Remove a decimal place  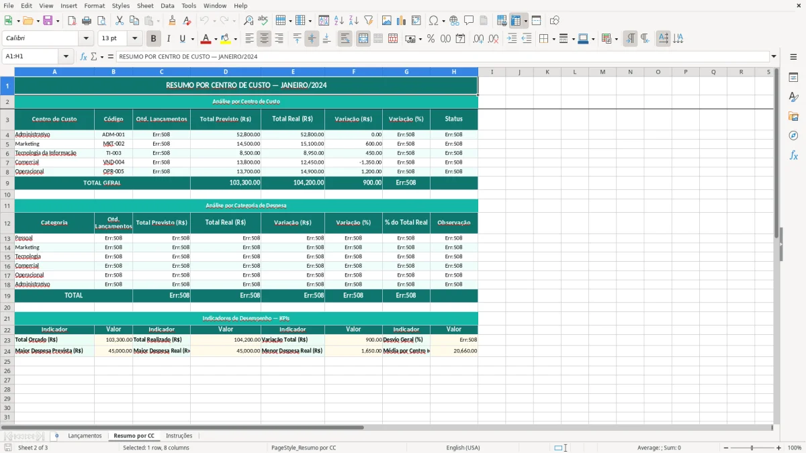tap(494, 39)
